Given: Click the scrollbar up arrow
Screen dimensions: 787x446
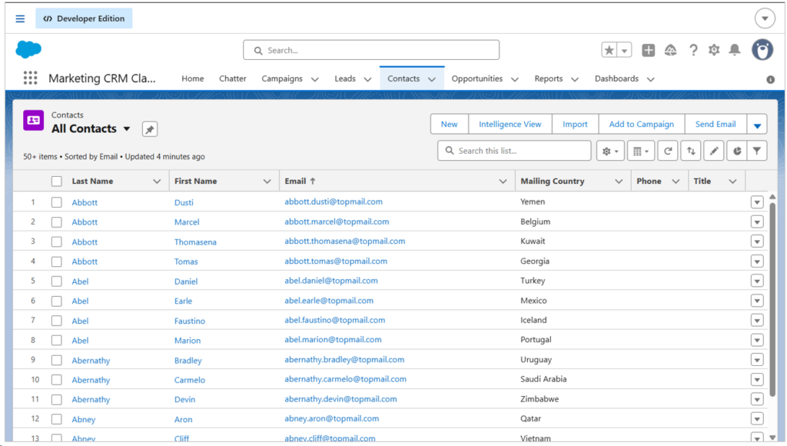Looking at the screenshot, I should tap(772, 197).
